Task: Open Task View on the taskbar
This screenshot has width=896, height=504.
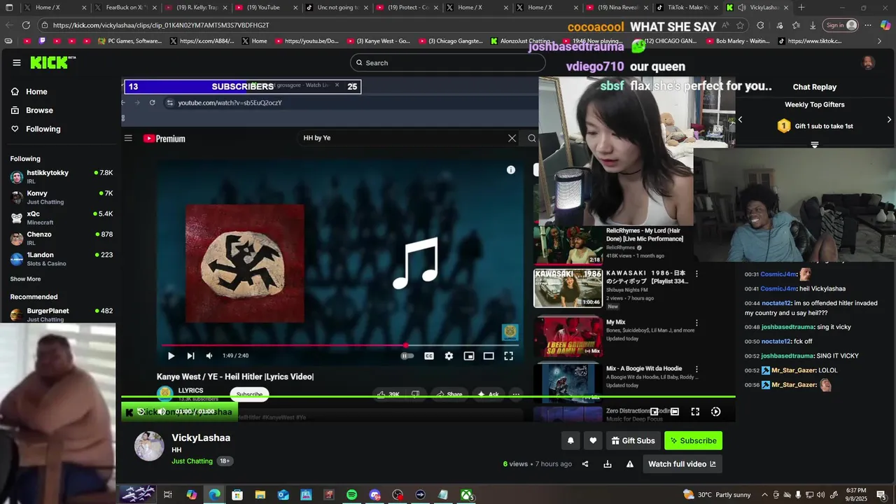Action: click(x=168, y=495)
